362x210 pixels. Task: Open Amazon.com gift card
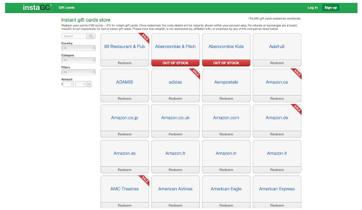226,118
